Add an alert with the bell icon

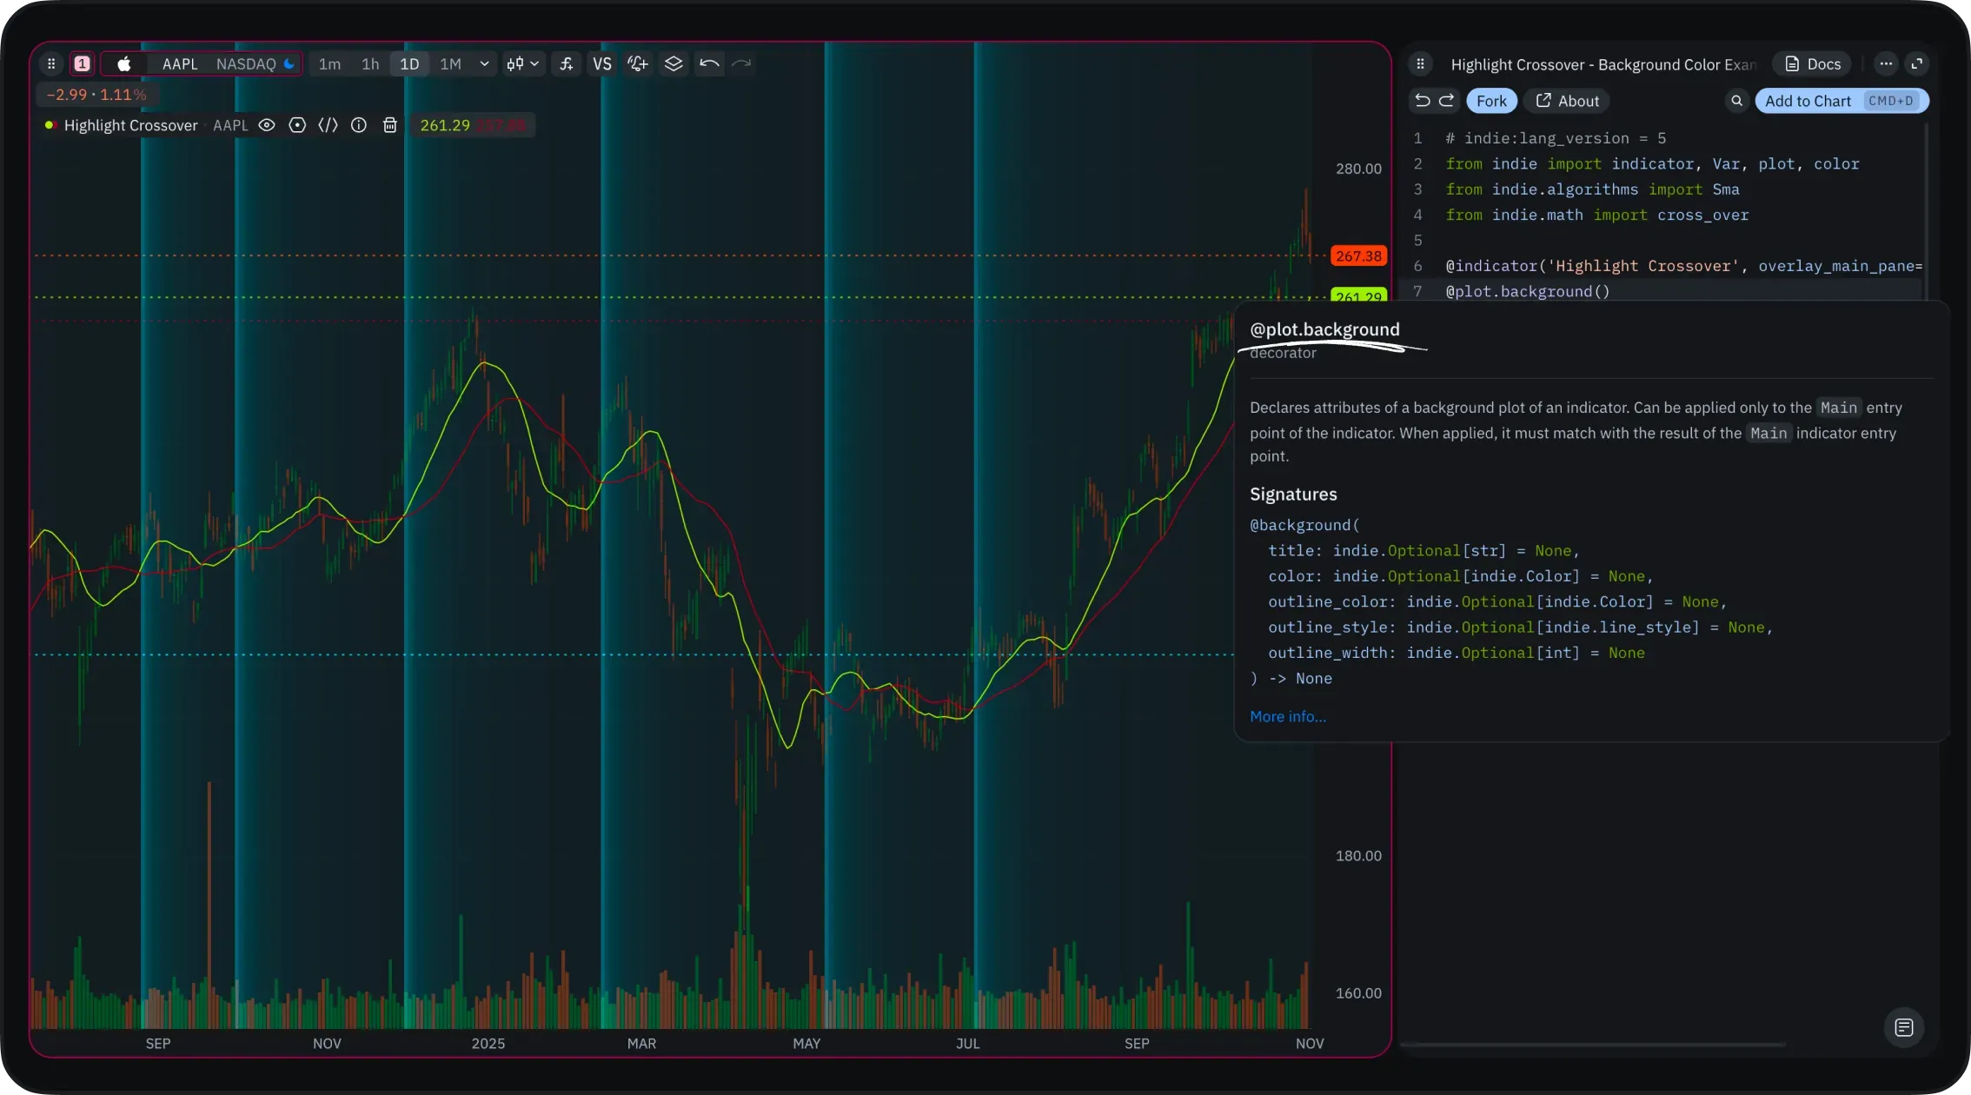click(x=638, y=64)
